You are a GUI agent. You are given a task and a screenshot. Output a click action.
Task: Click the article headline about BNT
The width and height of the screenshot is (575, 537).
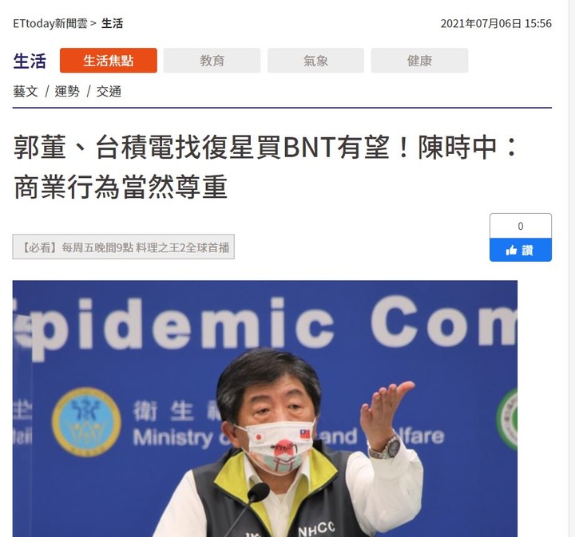265,167
